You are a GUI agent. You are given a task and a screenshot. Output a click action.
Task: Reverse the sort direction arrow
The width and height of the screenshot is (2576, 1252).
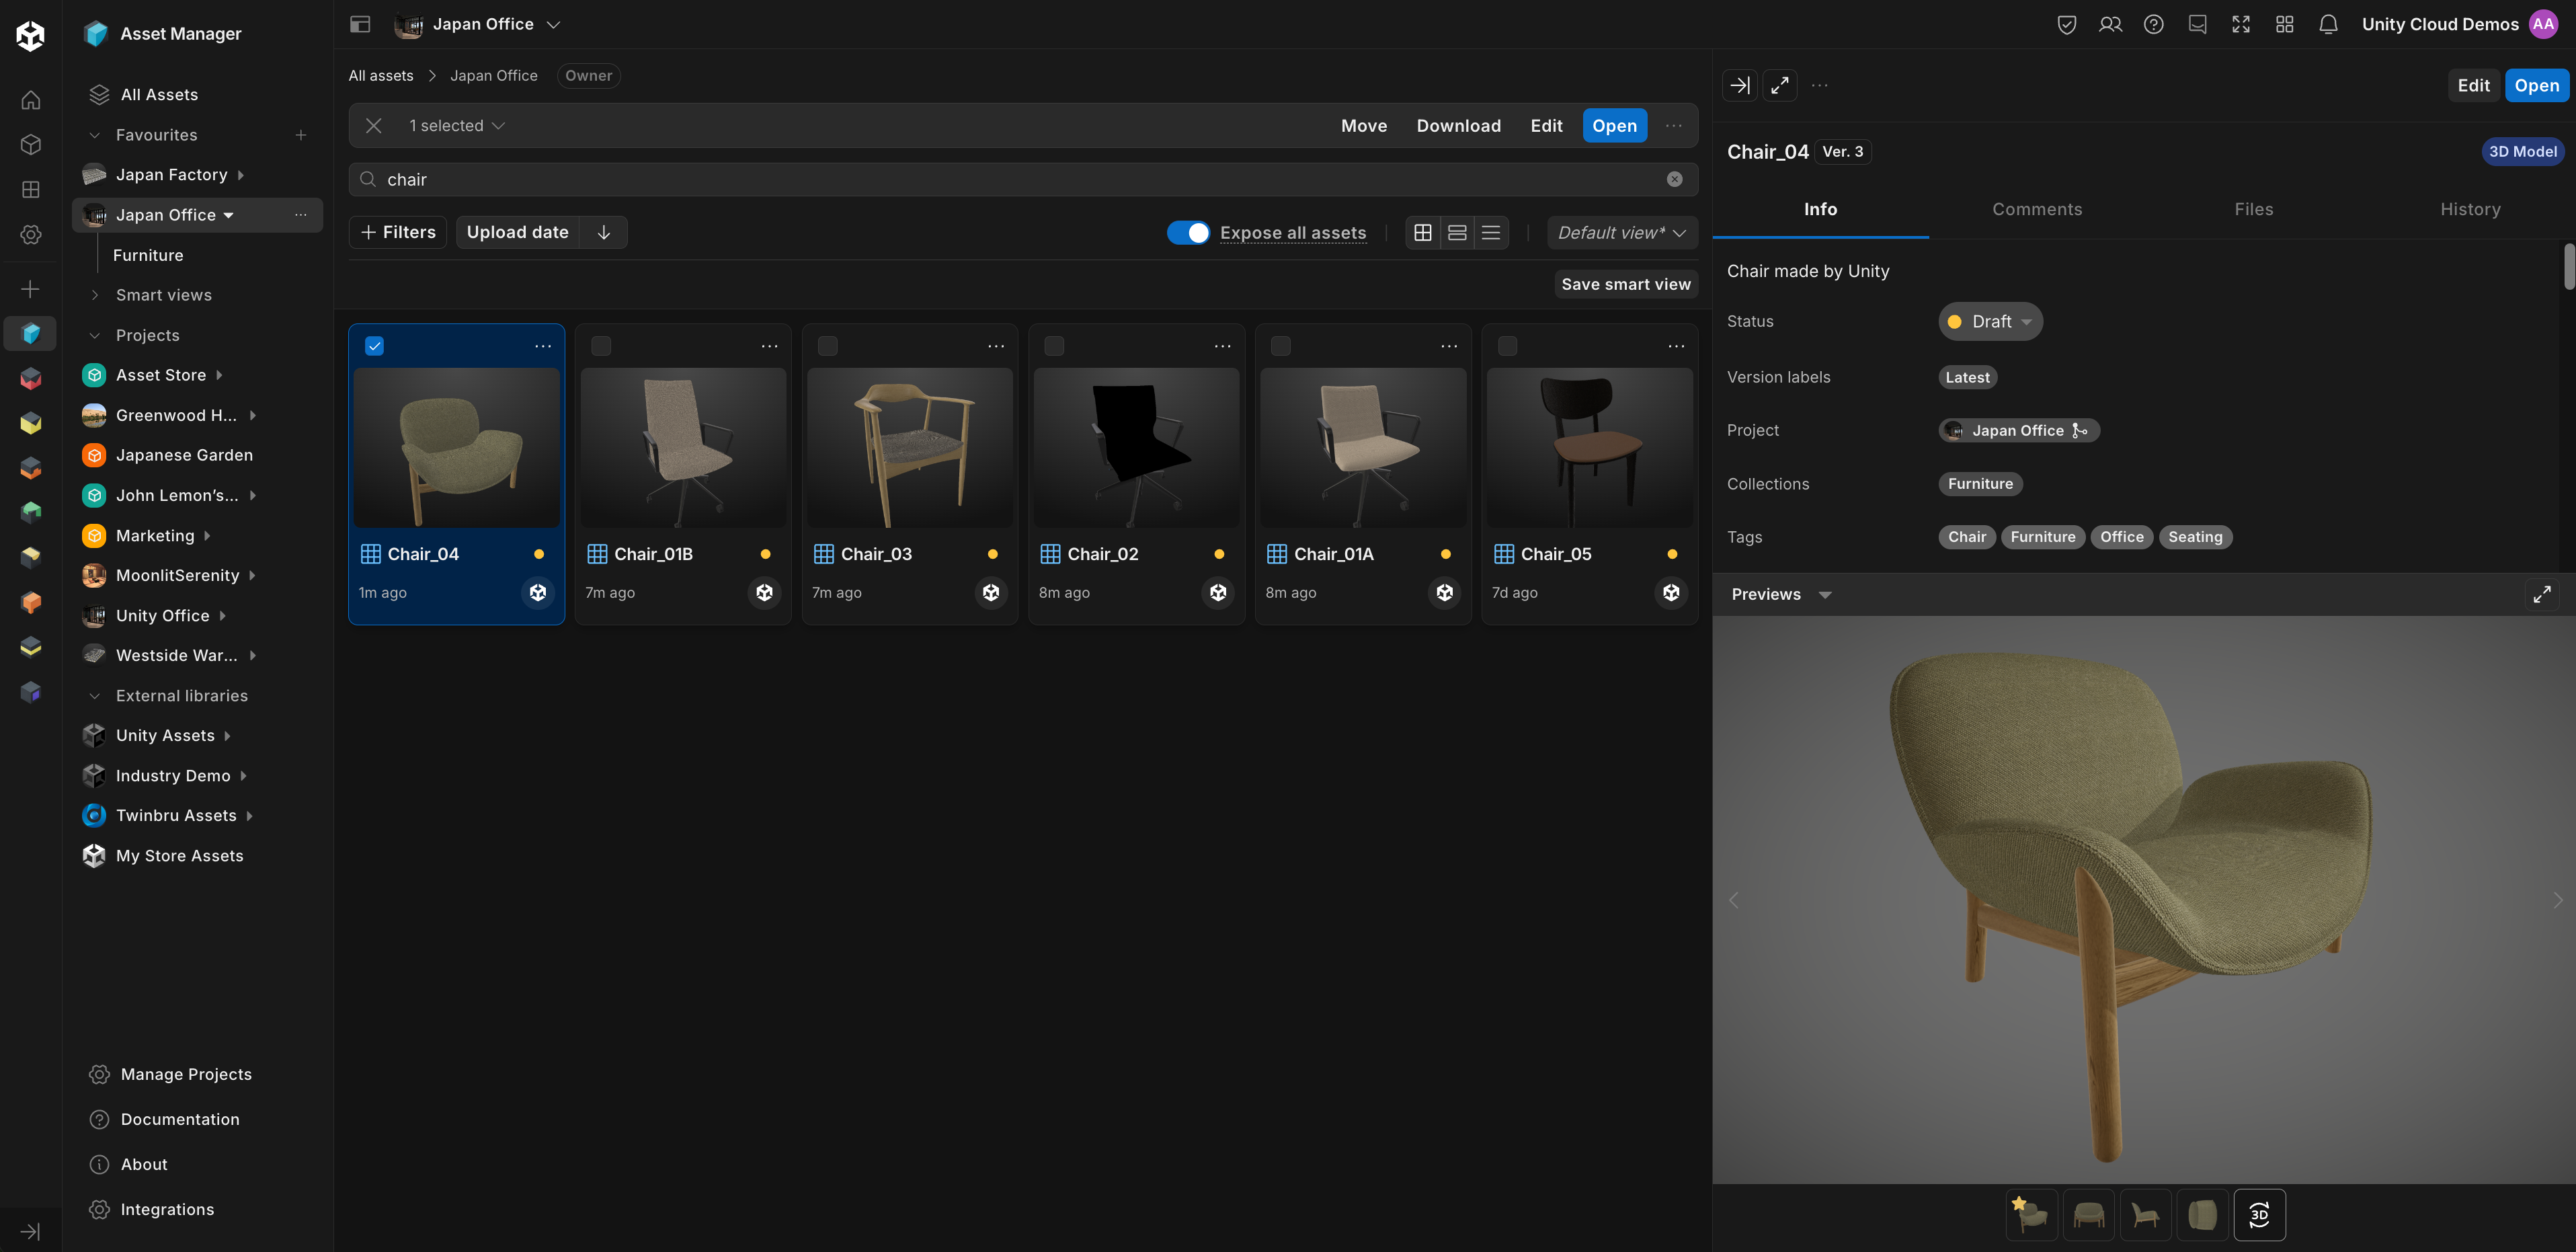point(604,232)
